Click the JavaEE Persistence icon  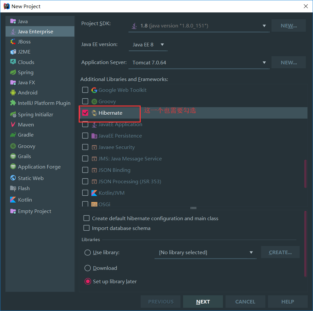coord(94,136)
